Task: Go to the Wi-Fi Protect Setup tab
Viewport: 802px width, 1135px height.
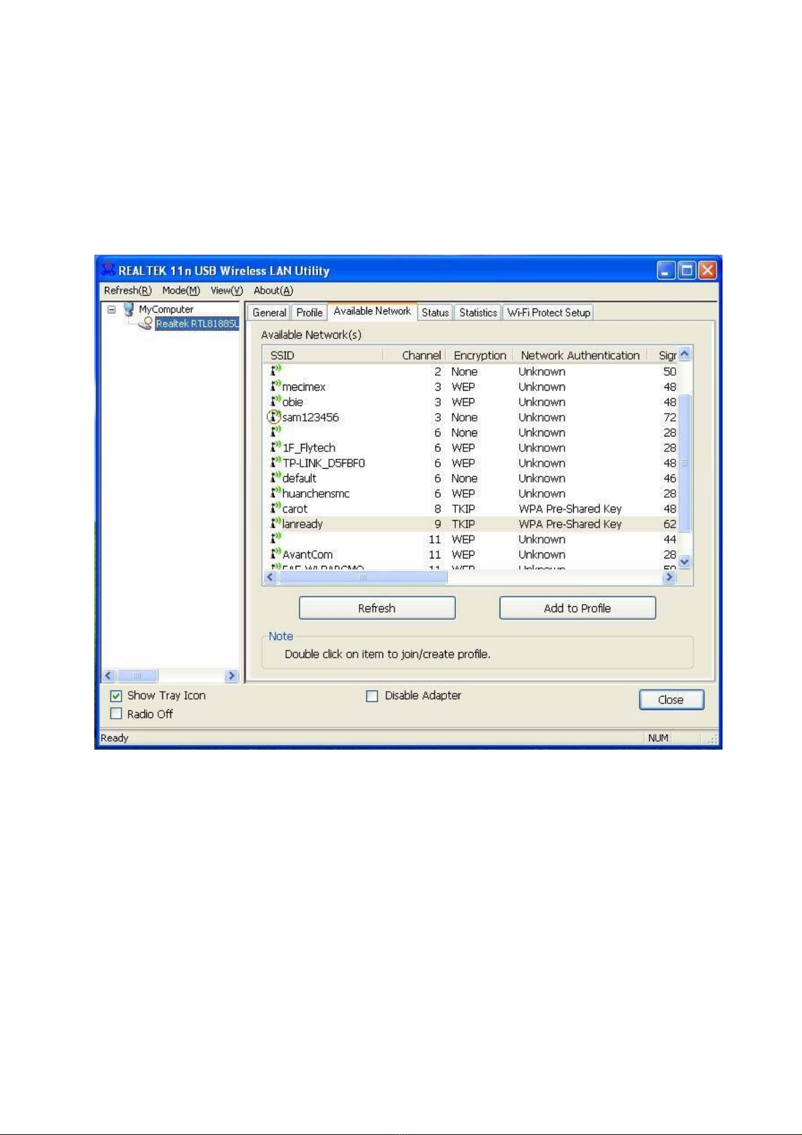Action: pos(549,313)
